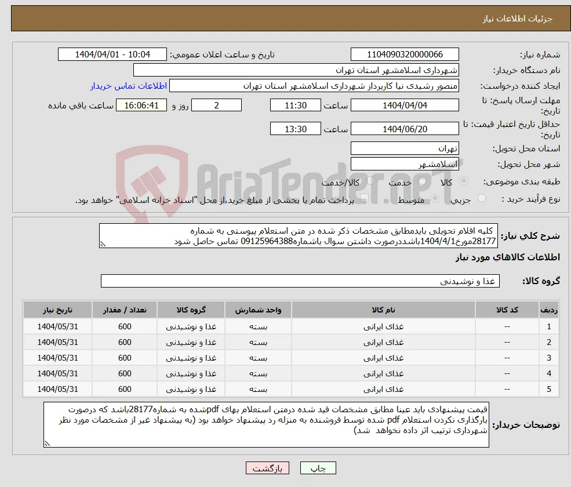Click the واحد شمارش column header
Screen dimensions: 571x487
point(258,310)
